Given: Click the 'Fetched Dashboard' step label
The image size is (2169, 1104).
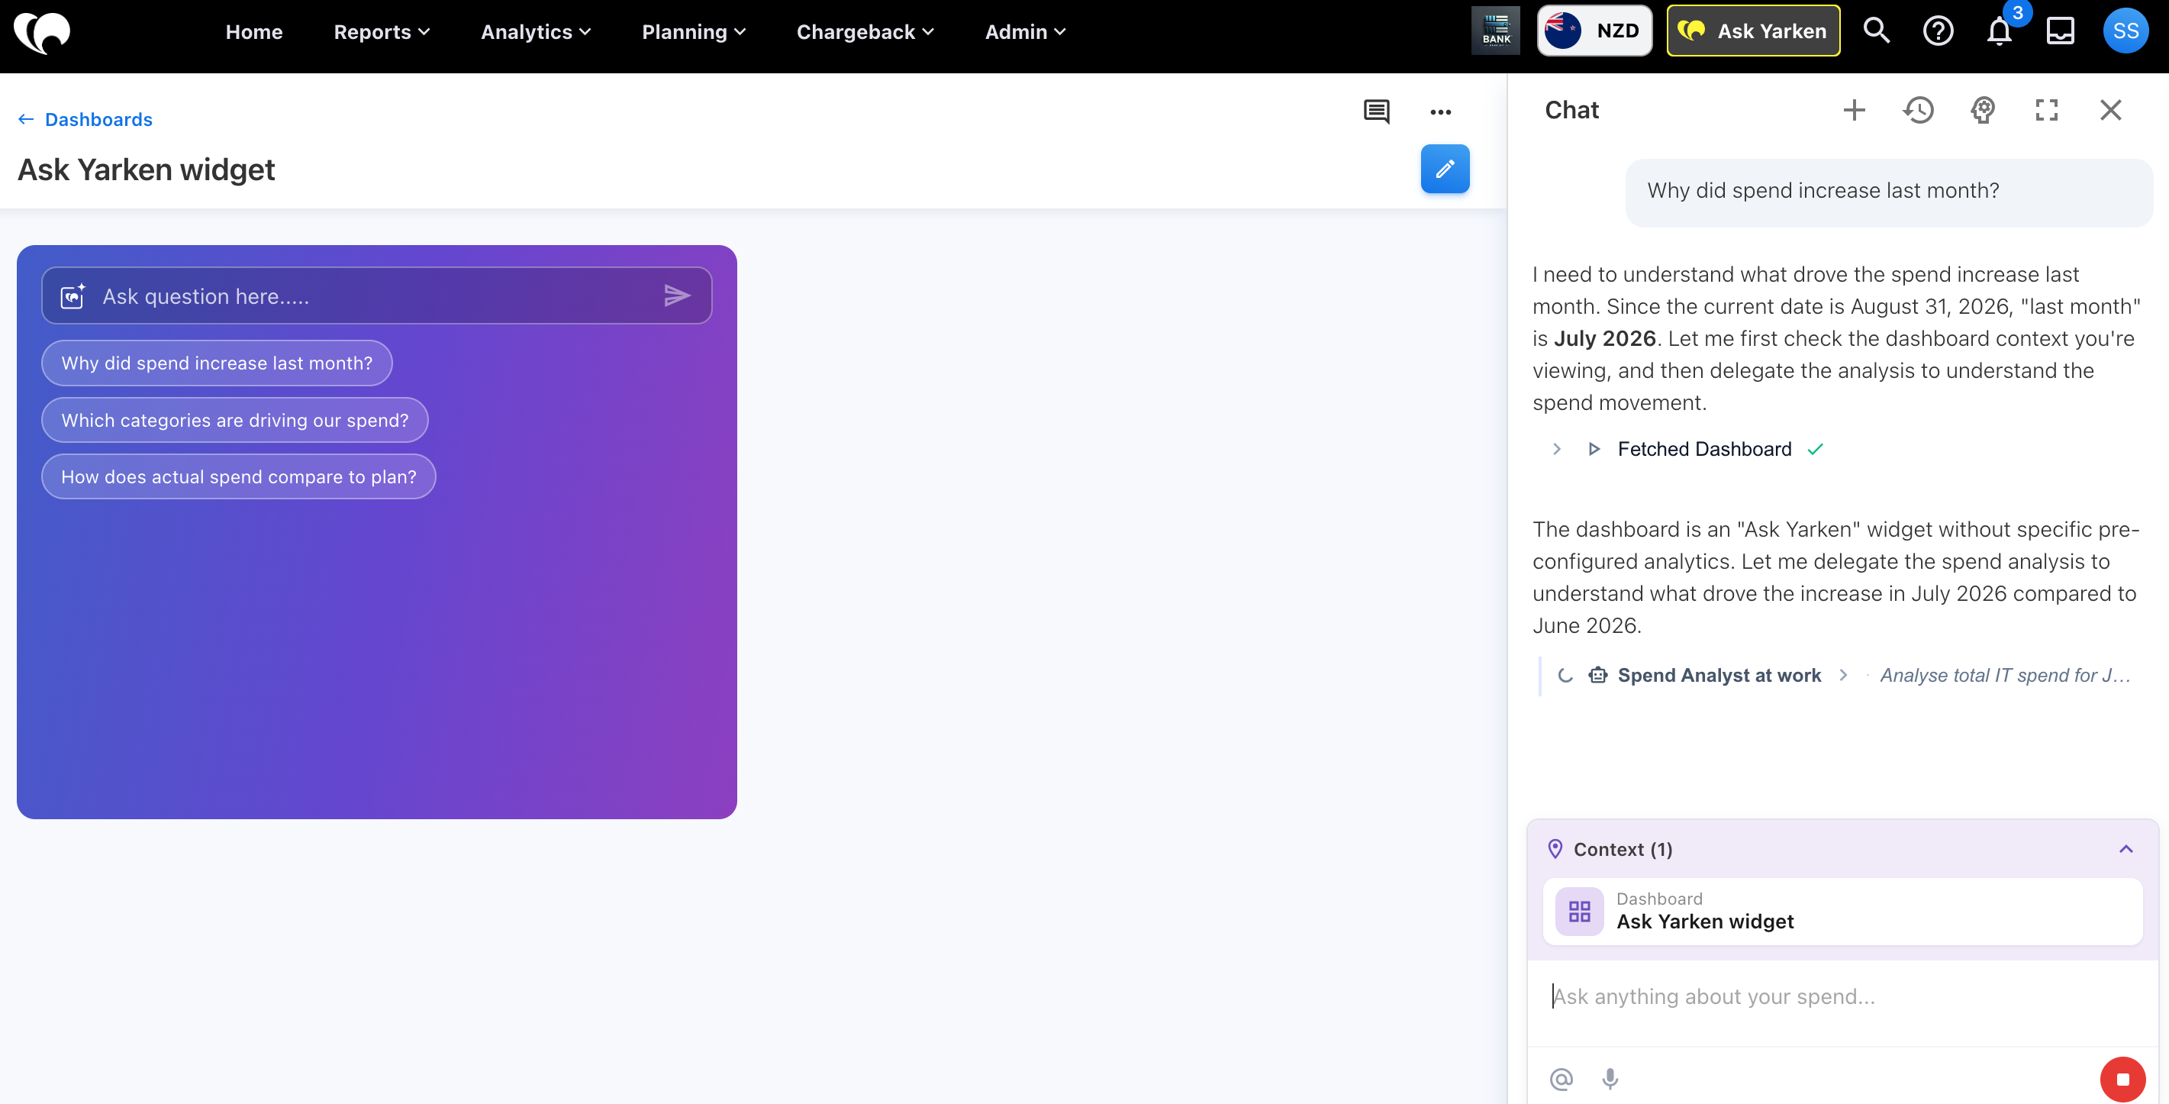Looking at the screenshot, I should tap(1704, 449).
